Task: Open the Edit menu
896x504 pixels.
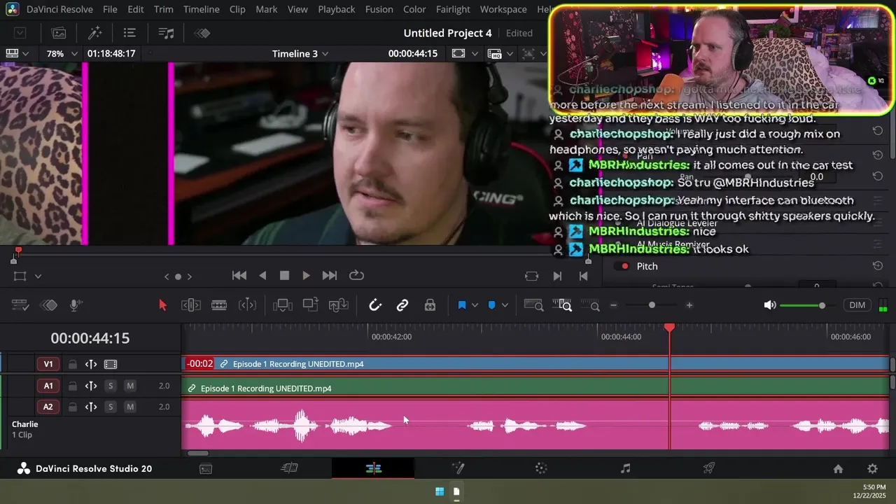Action: pyautogui.click(x=136, y=10)
